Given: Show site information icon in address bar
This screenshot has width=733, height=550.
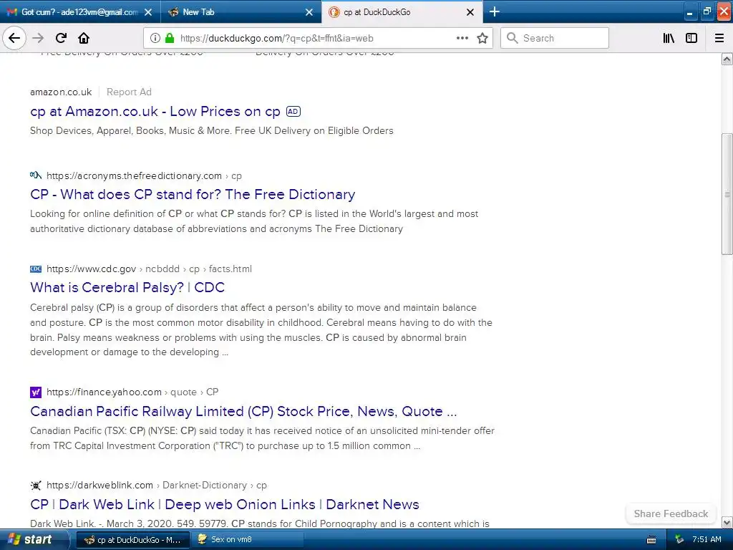Looking at the screenshot, I should 155,38.
